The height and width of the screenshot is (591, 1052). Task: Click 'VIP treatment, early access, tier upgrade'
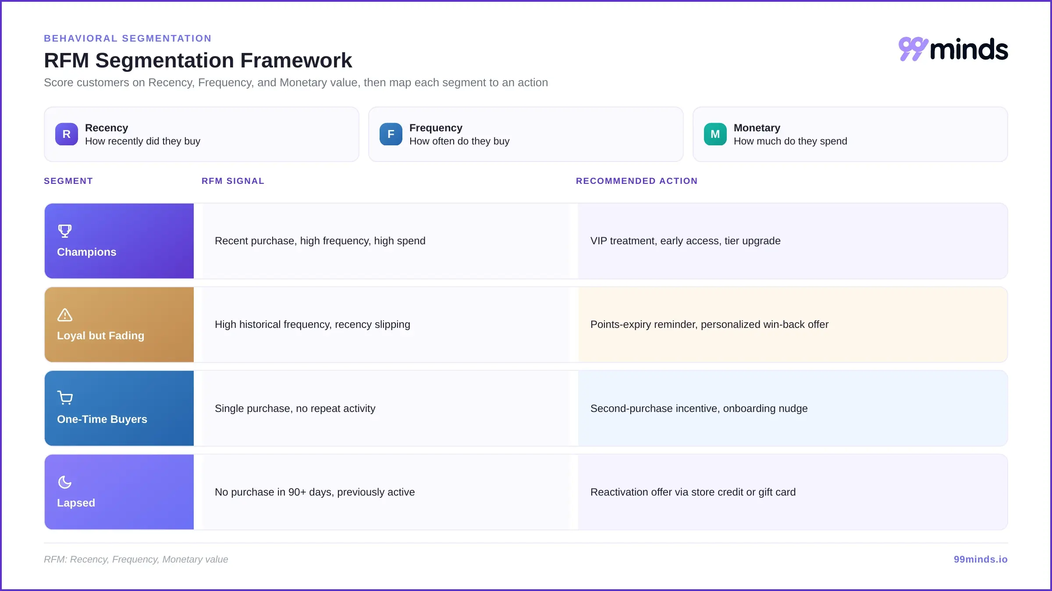click(686, 241)
